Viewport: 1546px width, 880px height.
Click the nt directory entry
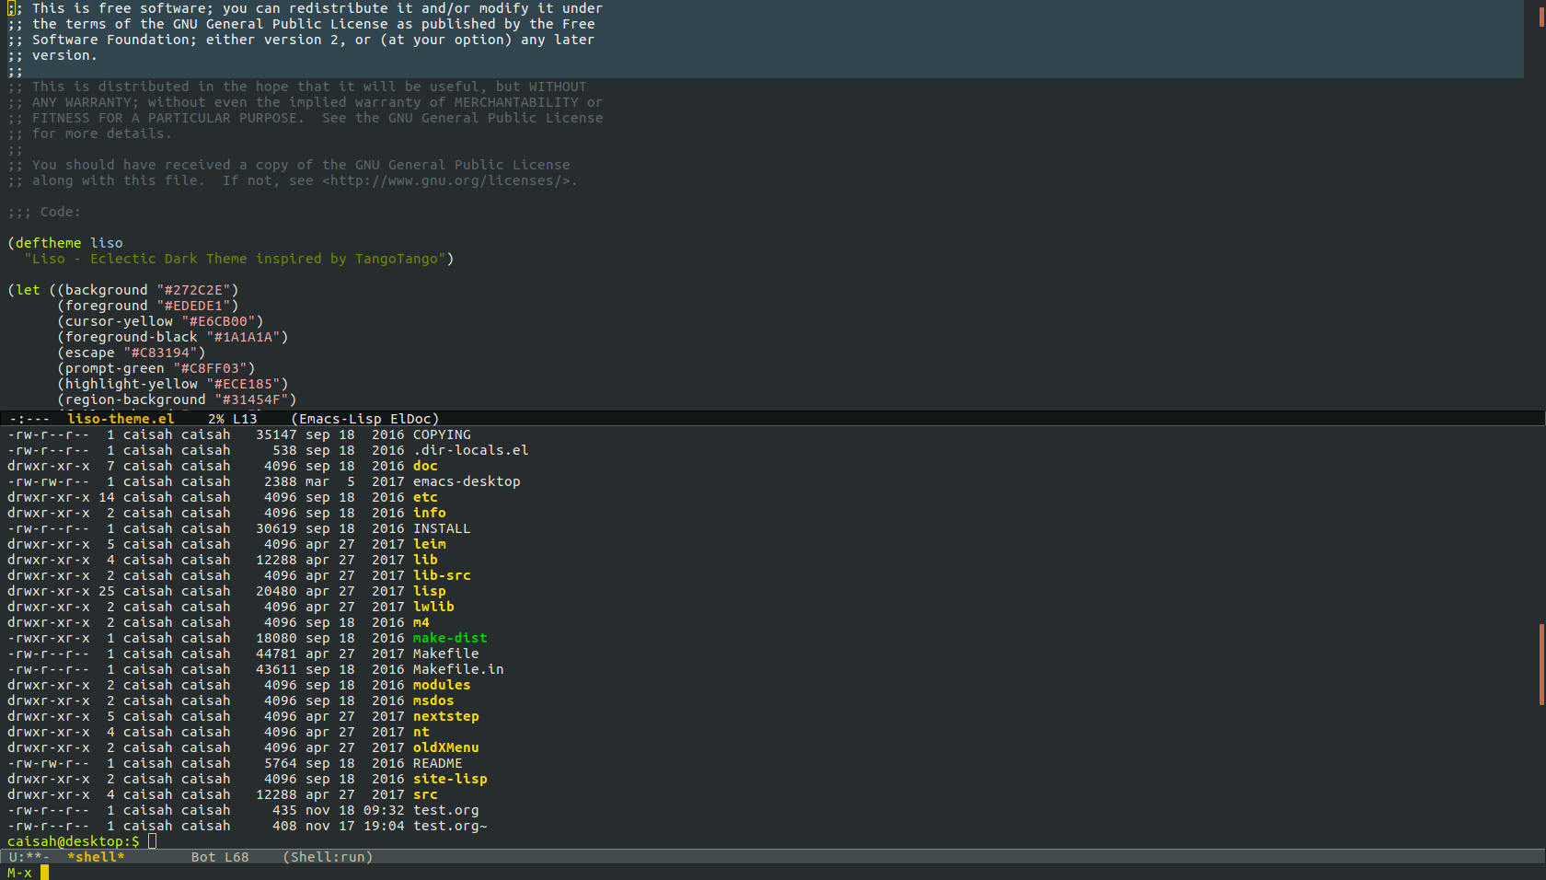[421, 732]
